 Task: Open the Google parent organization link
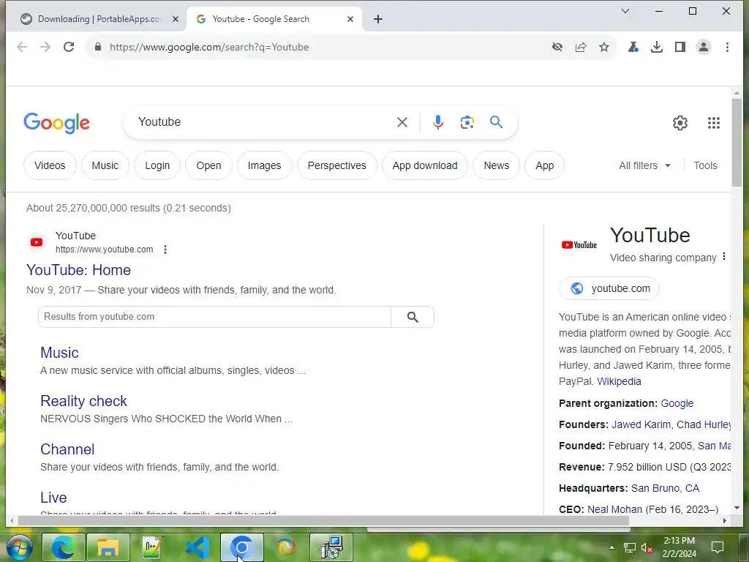[677, 403]
